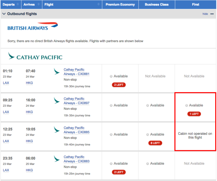Click the 23:35 departure time
217x181 pixels.
pyautogui.click(x=8, y=158)
